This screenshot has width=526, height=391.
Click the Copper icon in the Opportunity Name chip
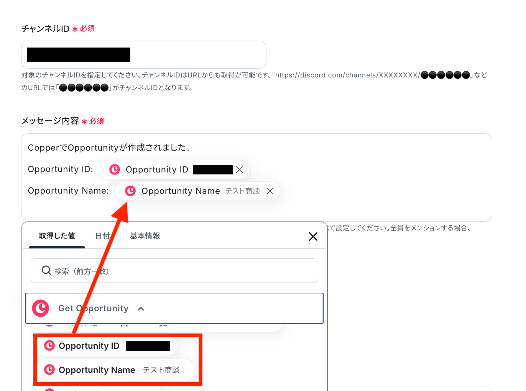[x=130, y=191]
